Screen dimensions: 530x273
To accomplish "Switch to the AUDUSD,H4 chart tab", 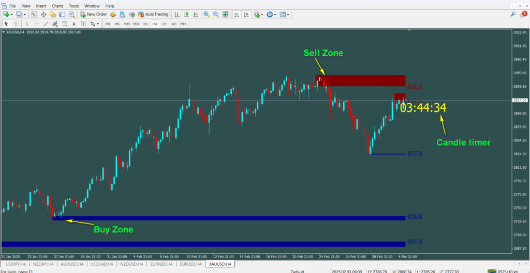I will point(73,264).
